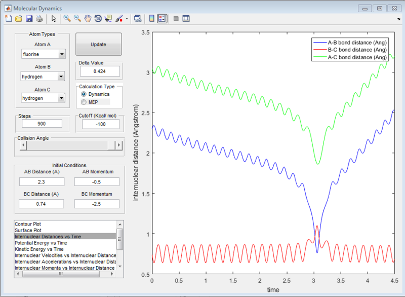Select the Rotate 3D tool

click(x=98, y=19)
